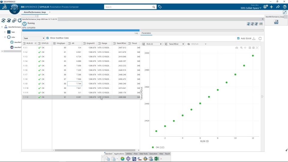The height and width of the screenshot is (162, 288).
Task: Sort by the RUN ID column header
Action: coord(29,43)
